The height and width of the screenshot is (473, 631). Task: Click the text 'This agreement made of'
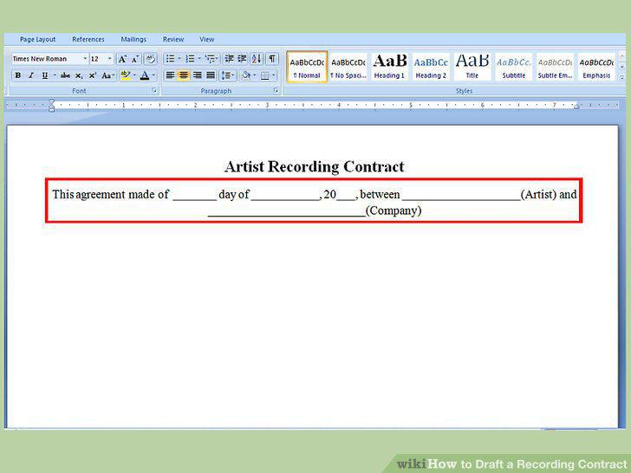point(111,194)
